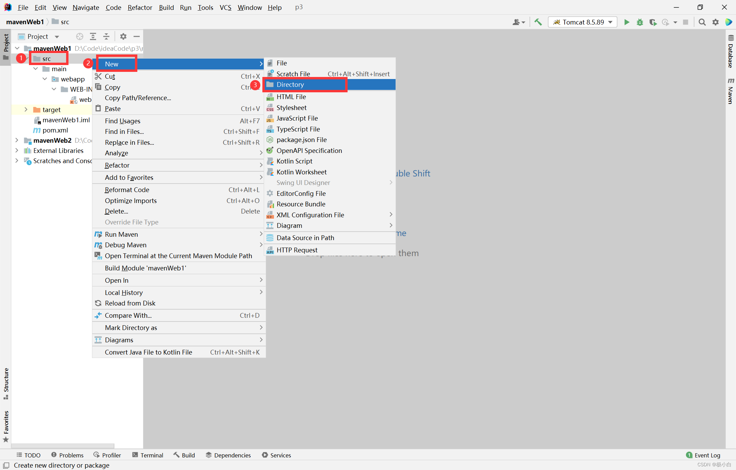The width and height of the screenshot is (736, 470).
Task: Select Data Source in Path entry
Action: [x=330, y=238]
